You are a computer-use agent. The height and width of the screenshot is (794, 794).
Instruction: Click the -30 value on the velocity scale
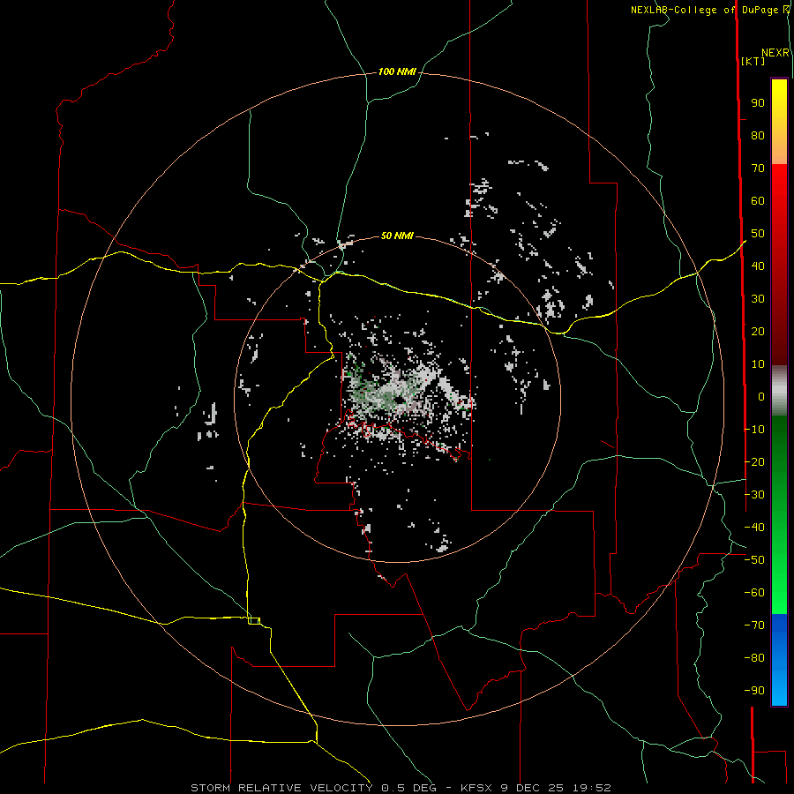[754, 495]
